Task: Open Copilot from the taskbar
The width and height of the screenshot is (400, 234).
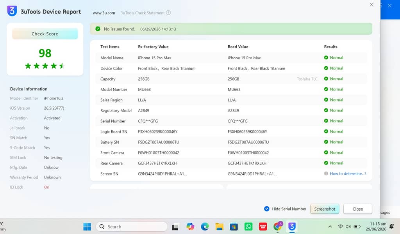Action: (x=190, y=227)
